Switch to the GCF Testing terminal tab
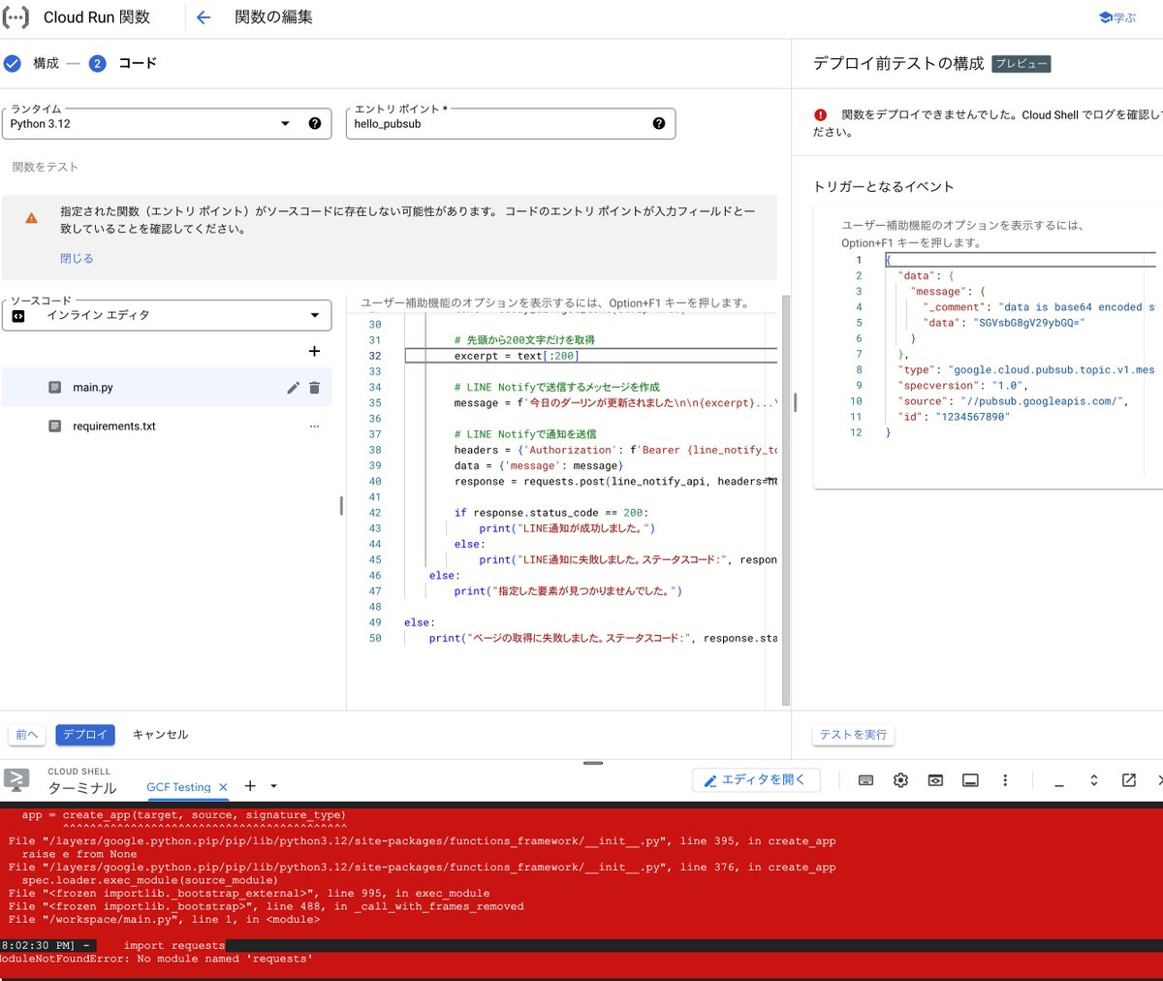The image size is (1163, 981). (x=178, y=788)
